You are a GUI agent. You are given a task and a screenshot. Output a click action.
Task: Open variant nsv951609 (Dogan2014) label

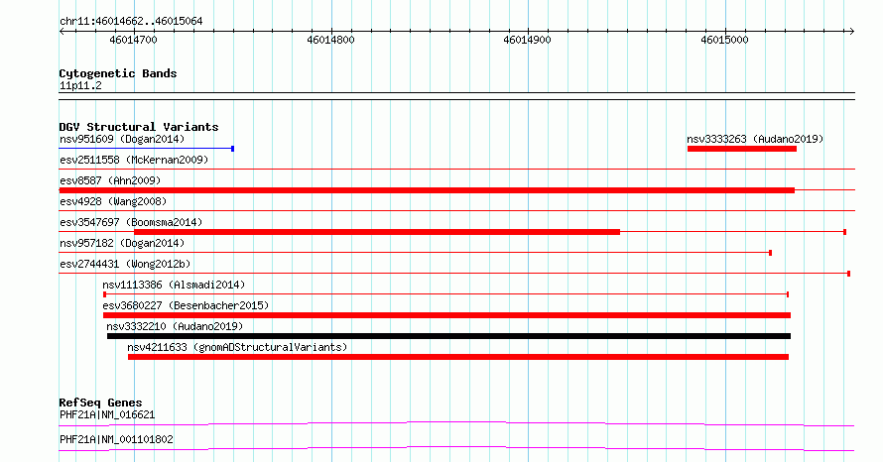coord(122,139)
